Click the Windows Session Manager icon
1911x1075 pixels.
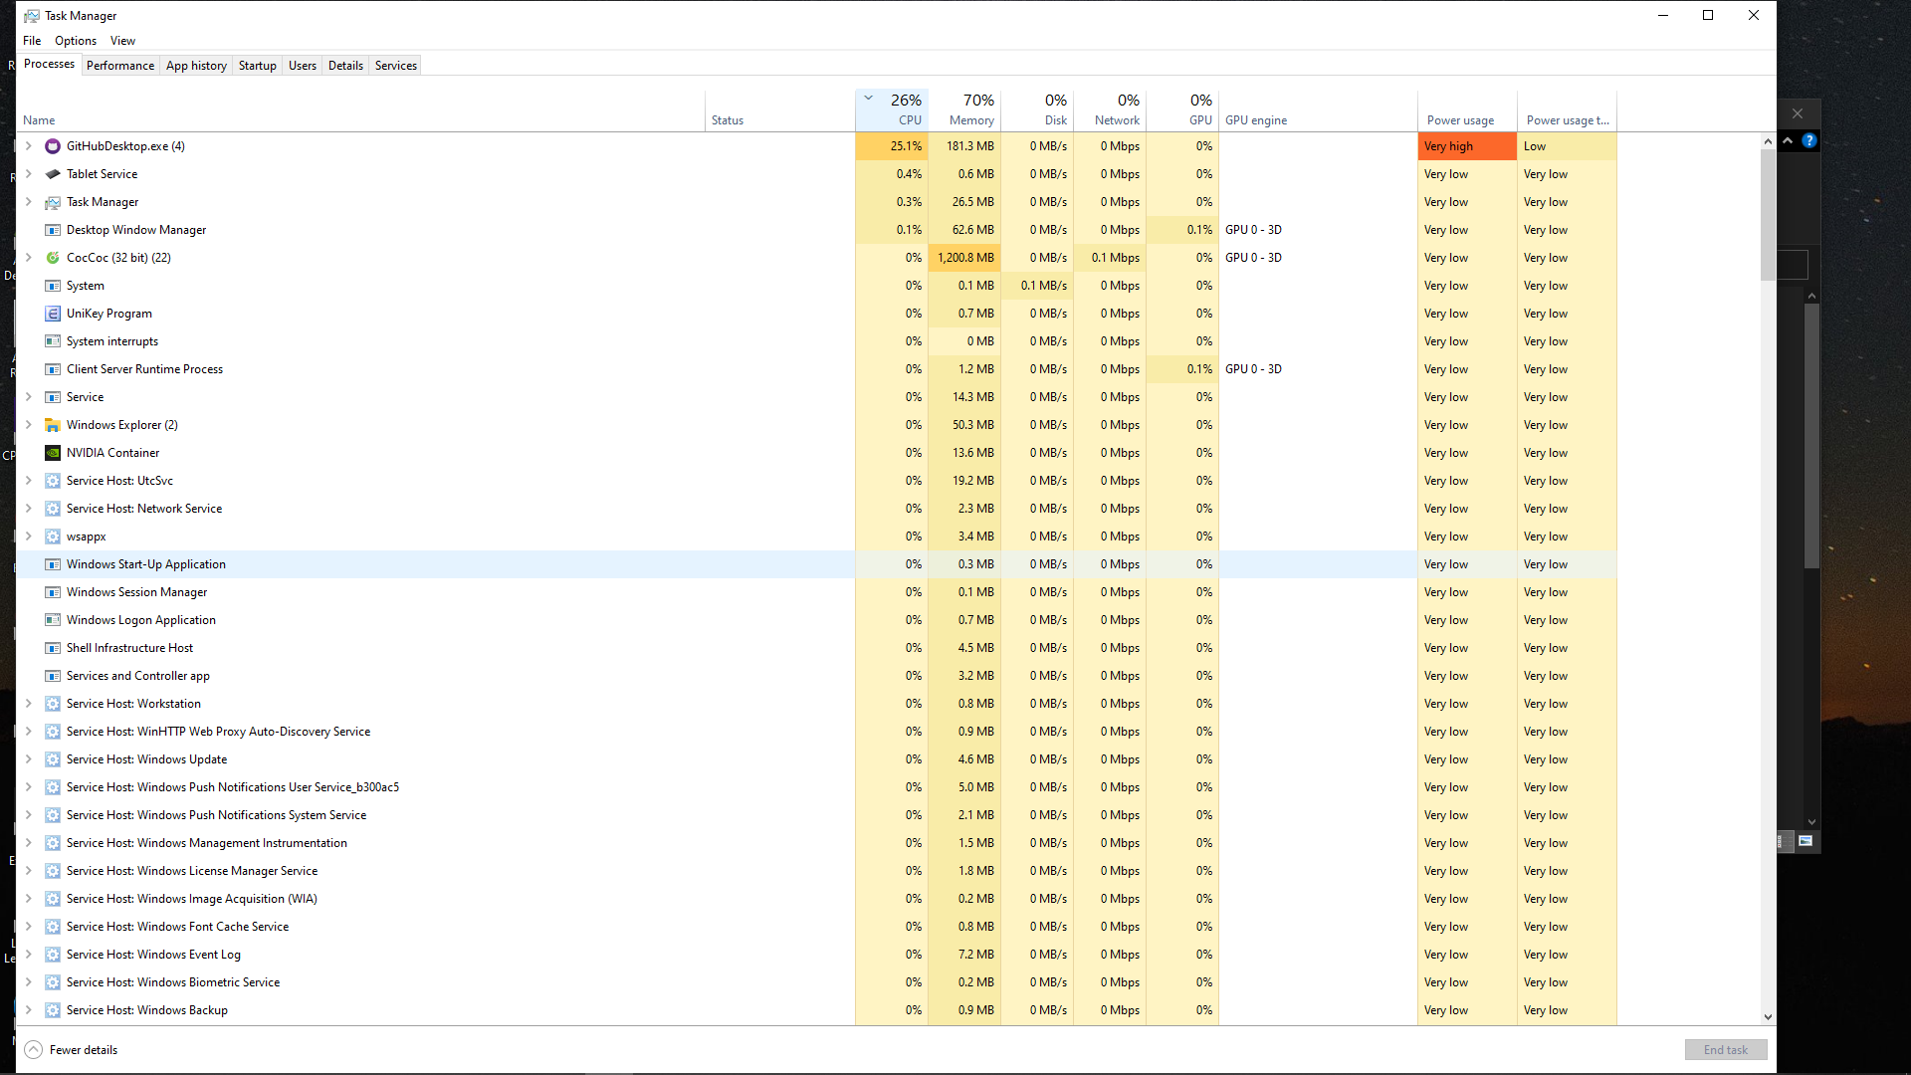pos(53,592)
